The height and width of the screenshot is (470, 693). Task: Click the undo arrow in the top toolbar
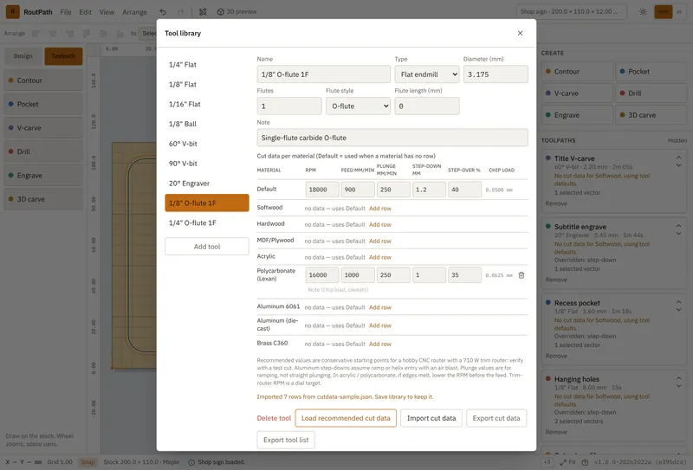163,12
